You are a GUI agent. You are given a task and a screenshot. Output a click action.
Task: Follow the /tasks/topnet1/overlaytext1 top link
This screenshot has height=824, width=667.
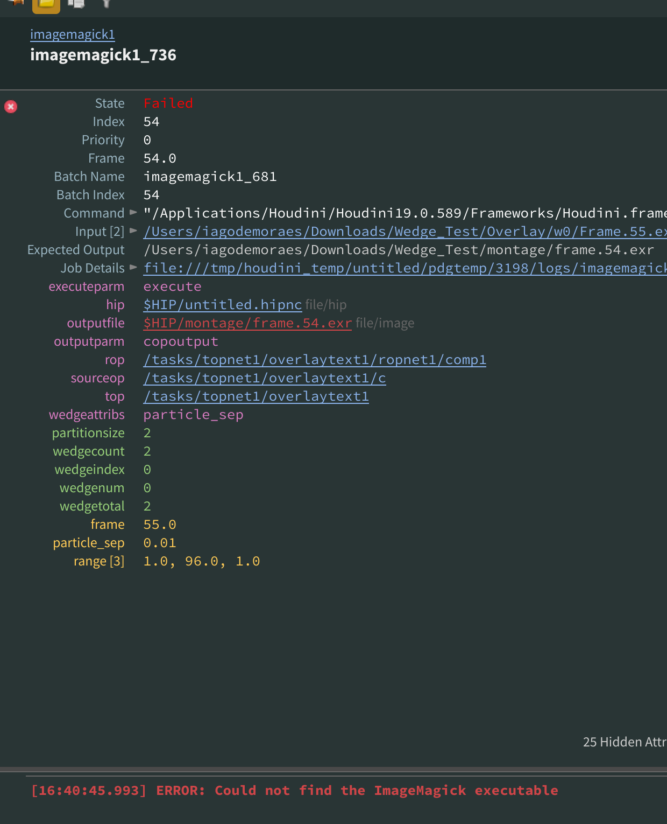pyautogui.click(x=256, y=396)
